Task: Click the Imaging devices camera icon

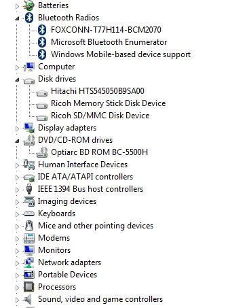Action: click(x=29, y=201)
